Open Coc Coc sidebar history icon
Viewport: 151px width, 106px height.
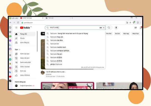10,28
